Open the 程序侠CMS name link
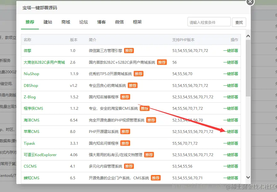Image resolution: width=277 pixels, height=192 pixels. click(x=33, y=109)
